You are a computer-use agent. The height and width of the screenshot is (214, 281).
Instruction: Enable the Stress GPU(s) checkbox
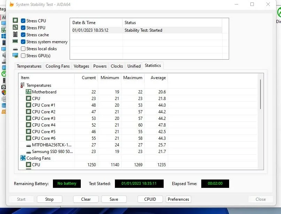click(23, 56)
